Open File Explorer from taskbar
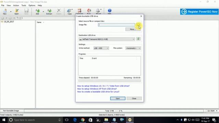 coord(106,120)
